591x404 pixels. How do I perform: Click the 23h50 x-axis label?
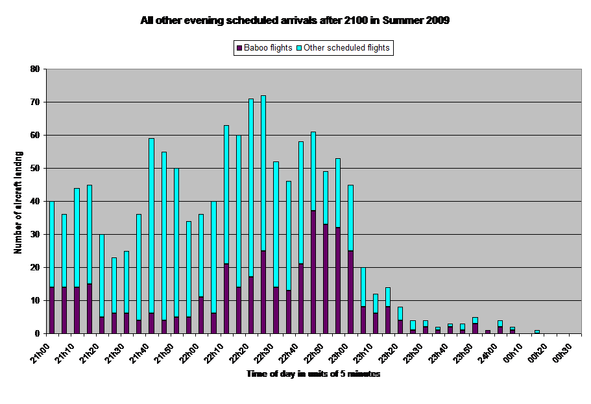click(463, 353)
